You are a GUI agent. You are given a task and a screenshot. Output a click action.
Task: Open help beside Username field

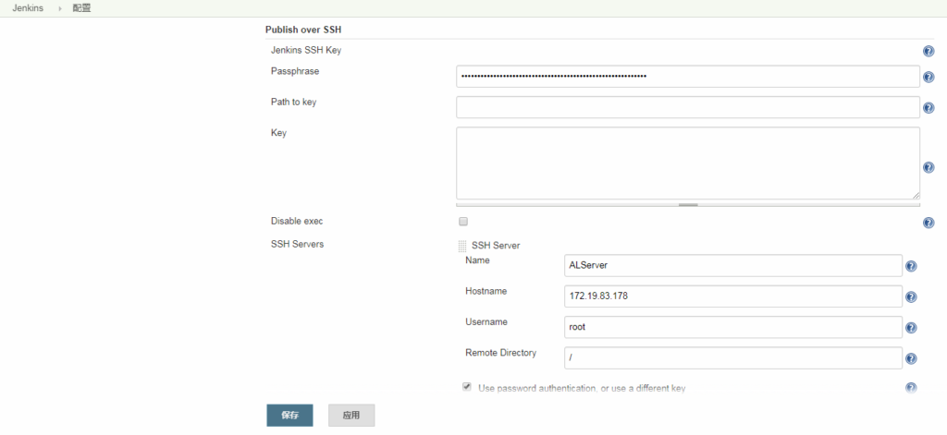coord(910,328)
